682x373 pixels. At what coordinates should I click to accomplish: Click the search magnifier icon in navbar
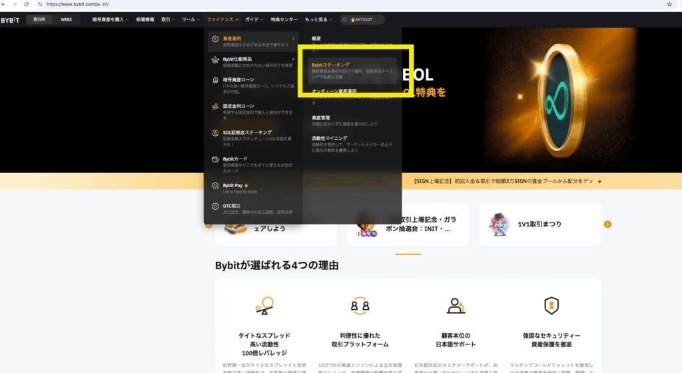345,19
